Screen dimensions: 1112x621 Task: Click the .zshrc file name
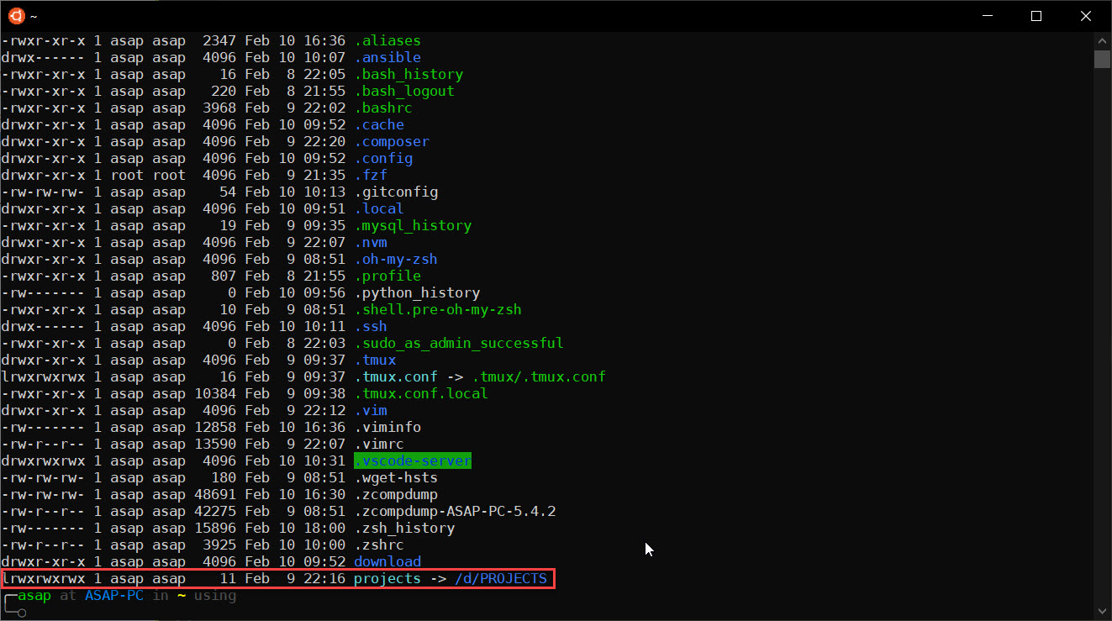379,545
